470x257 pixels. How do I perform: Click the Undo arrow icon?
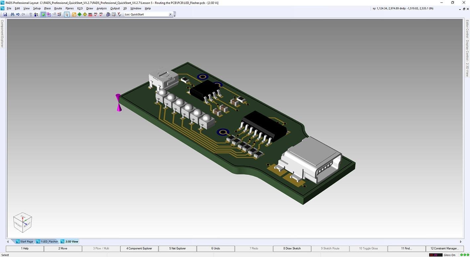[x=18, y=14]
